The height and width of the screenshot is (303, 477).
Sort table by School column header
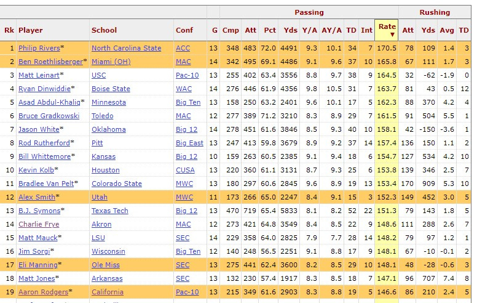pos(132,30)
